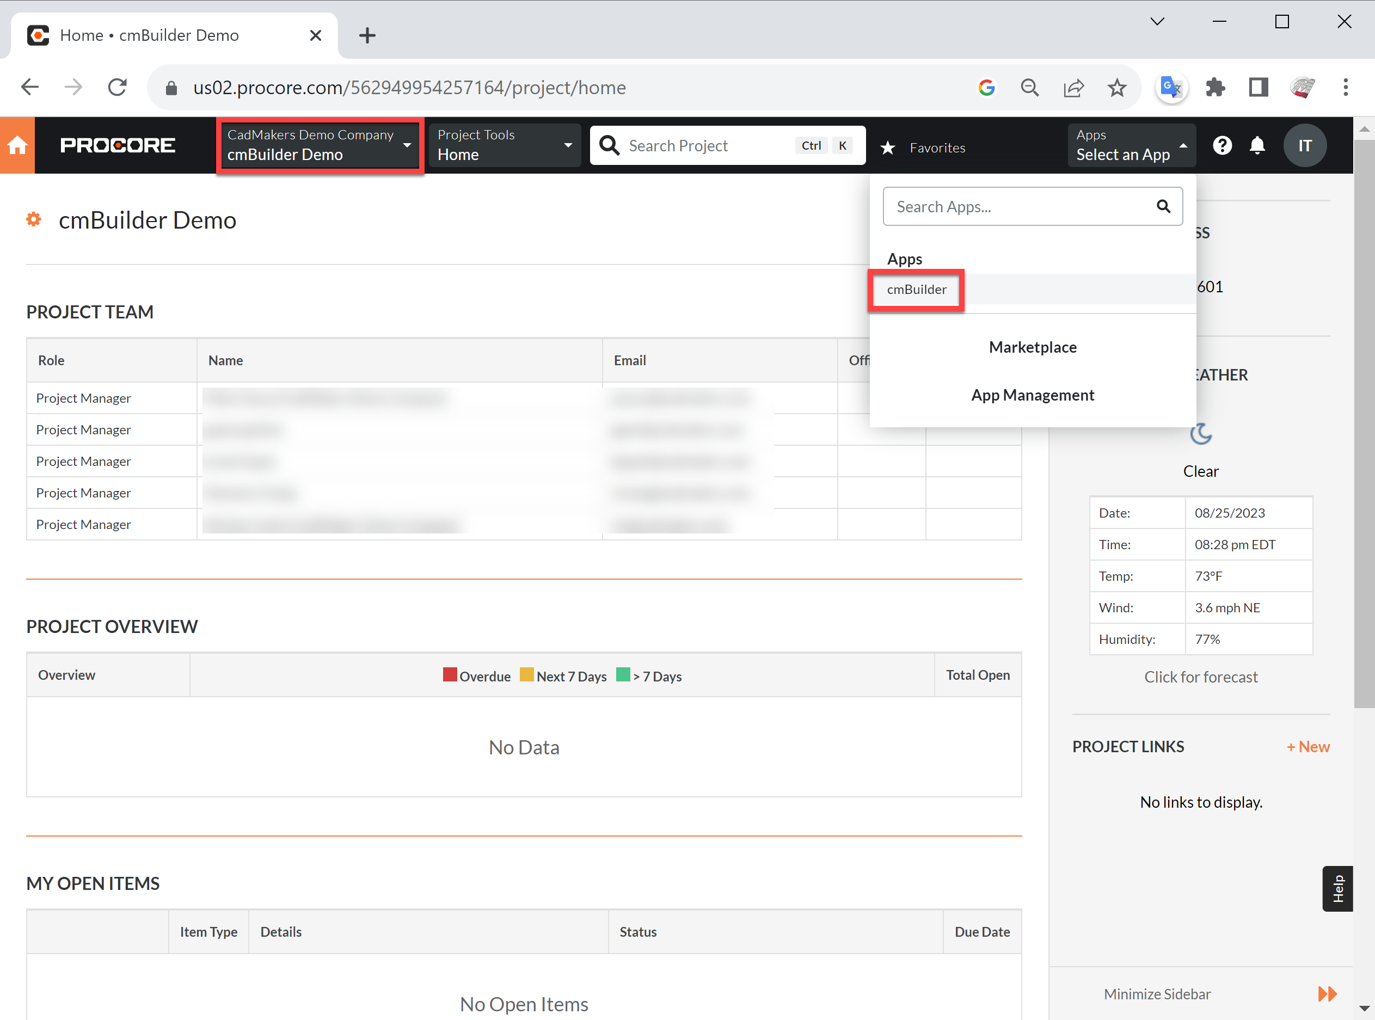
Task: Click the IT user avatar
Action: 1305,145
